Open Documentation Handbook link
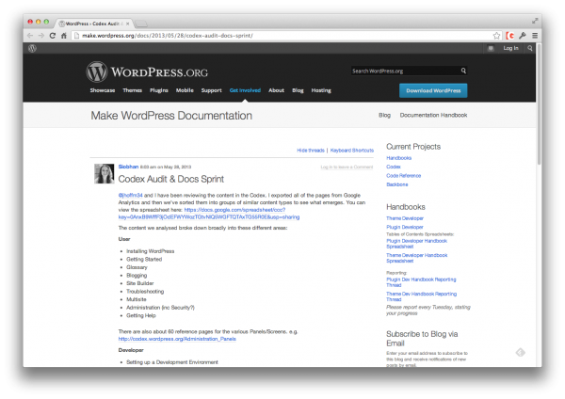 433,115
